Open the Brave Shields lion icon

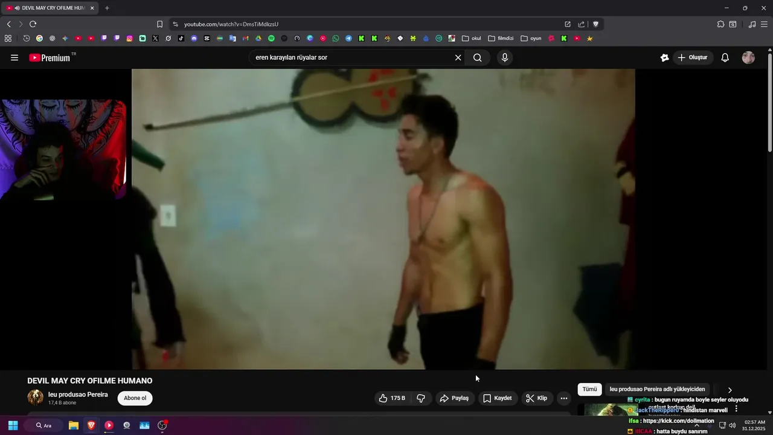point(595,24)
